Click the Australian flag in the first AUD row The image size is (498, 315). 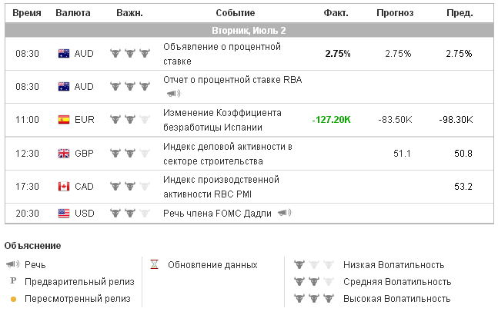(x=64, y=54)
